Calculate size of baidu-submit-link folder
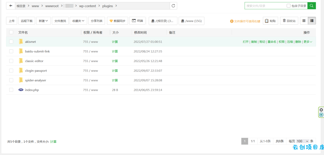 [x=115, y=51]
